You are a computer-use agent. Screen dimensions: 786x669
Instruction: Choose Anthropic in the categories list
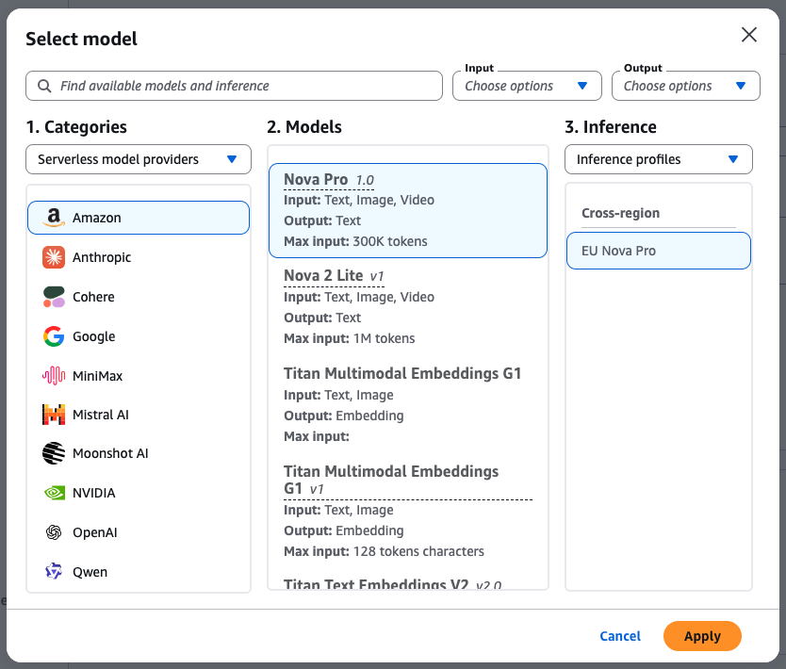click(x=139, y=257)
